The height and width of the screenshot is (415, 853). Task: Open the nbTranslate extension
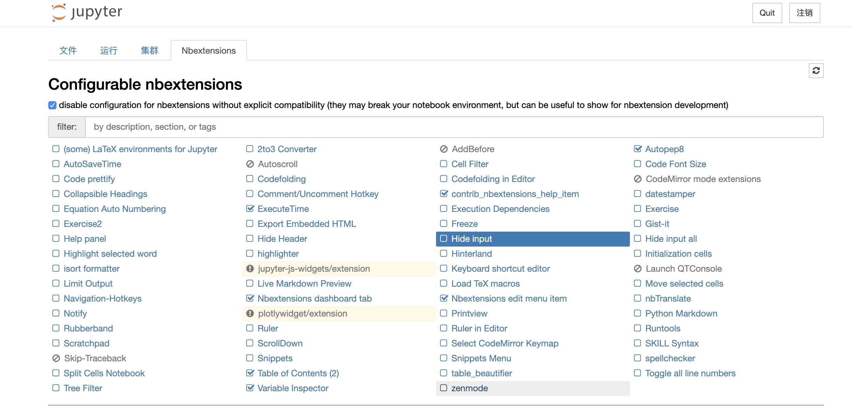coord(668,299)
